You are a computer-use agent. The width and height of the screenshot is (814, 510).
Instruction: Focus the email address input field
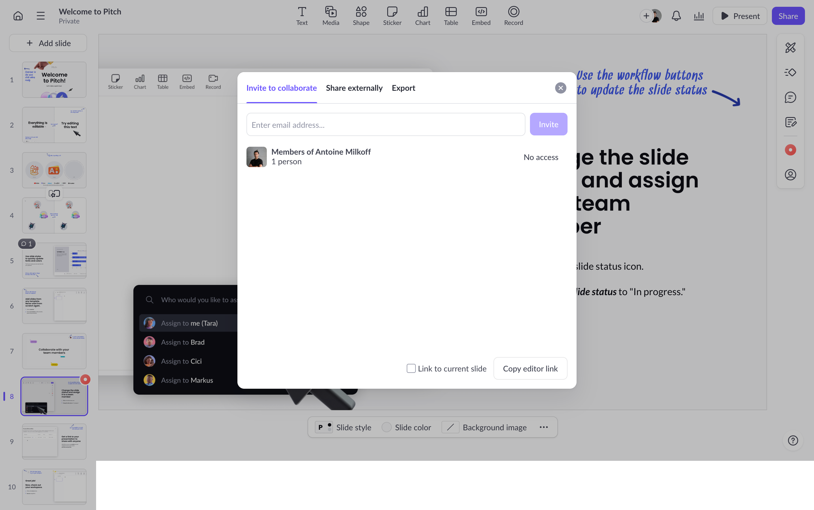tap(386, 124)
